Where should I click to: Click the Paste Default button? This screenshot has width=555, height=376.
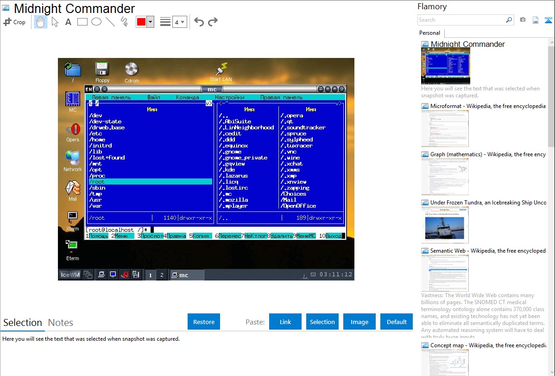(397, 322)
